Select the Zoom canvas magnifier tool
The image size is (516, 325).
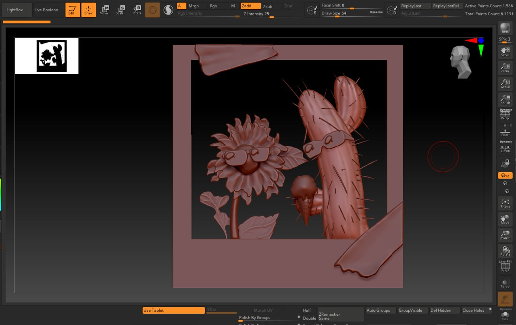point(505,68)
